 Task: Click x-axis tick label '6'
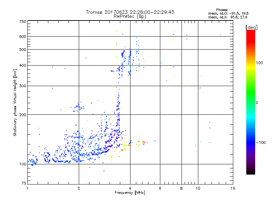[x=160, y=188]
